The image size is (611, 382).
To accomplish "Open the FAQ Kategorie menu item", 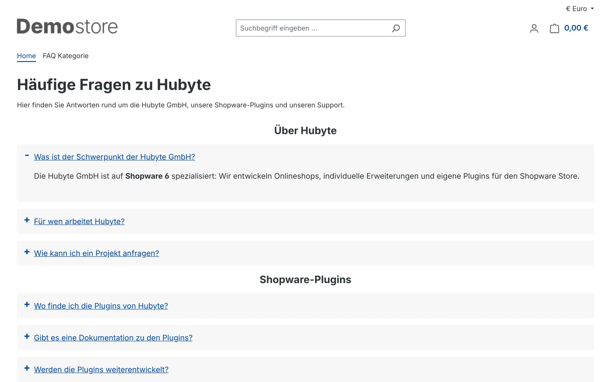I will click(x=66, y=56).
